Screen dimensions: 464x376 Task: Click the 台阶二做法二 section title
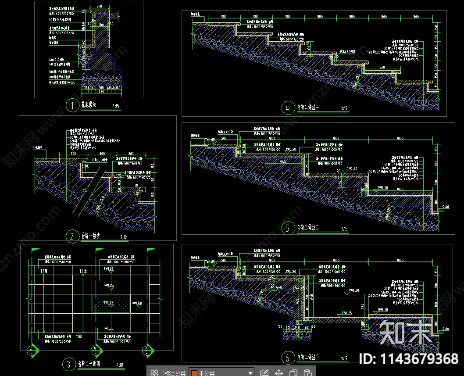(313, 228)
